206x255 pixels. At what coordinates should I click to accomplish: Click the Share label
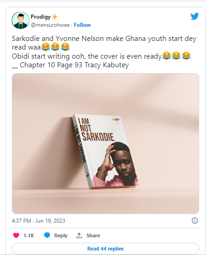pos(93,235)
